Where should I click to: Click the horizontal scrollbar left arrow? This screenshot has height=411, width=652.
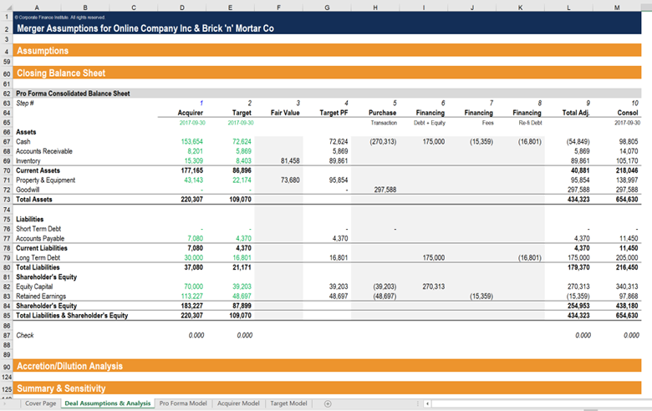coord(427,403)
